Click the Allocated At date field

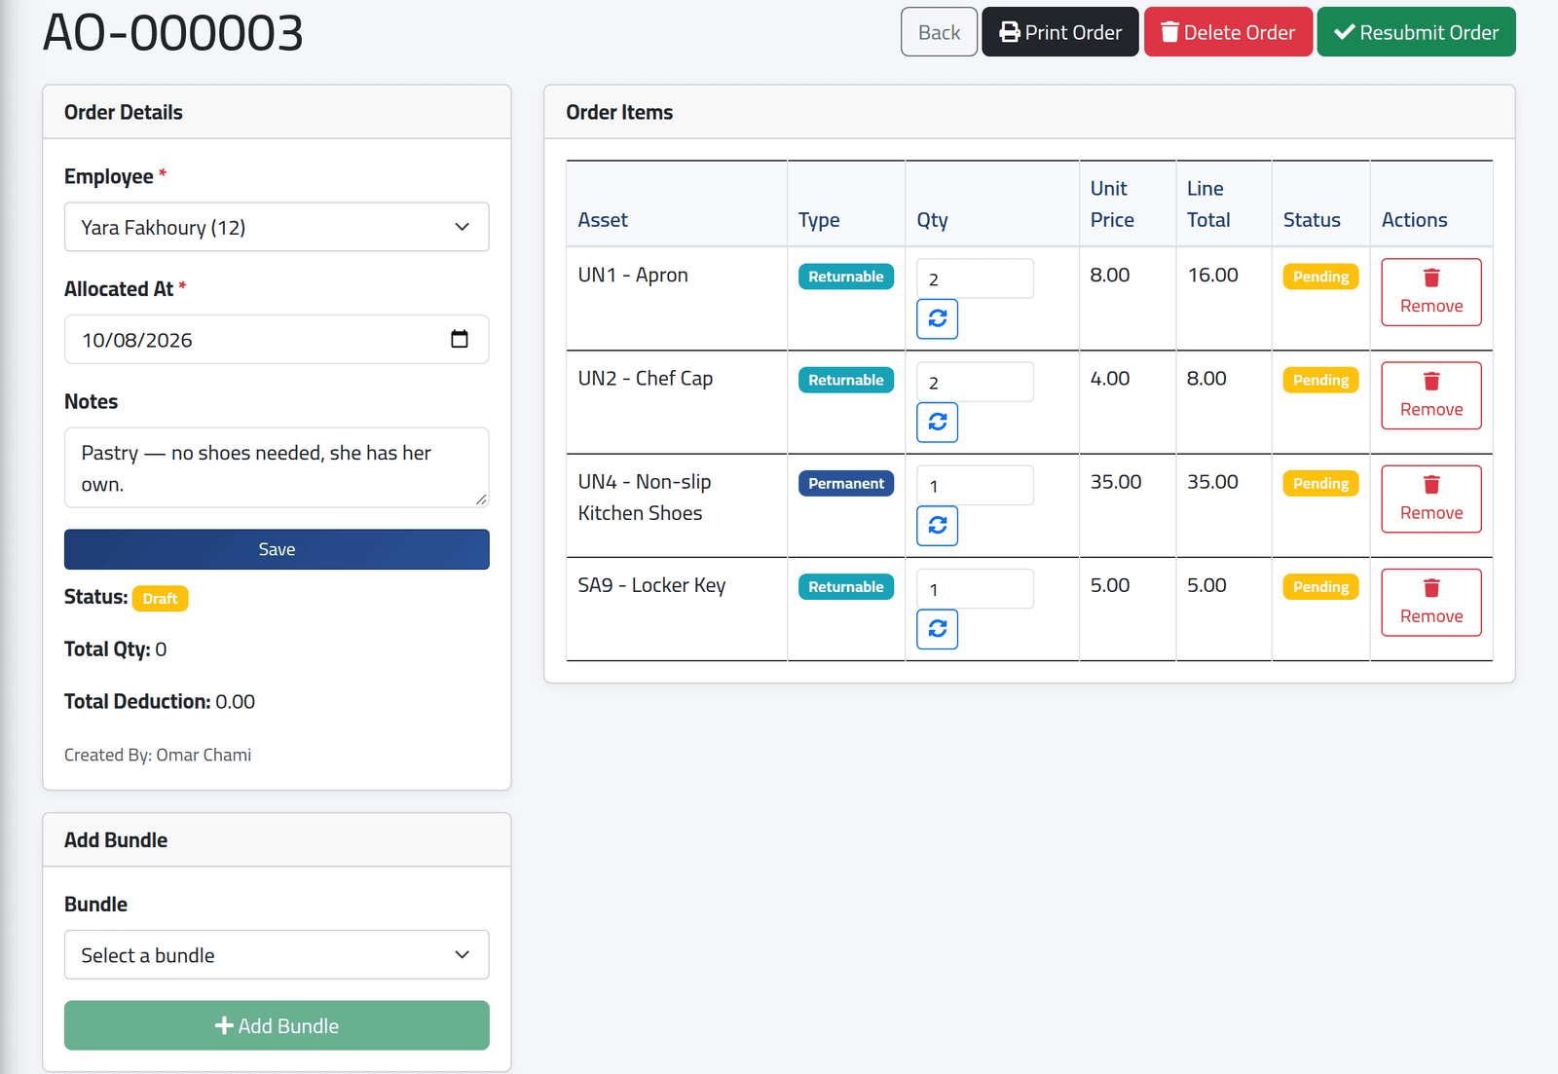[277, 340]
